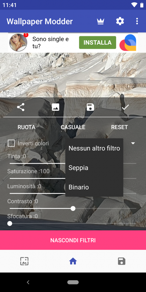Tap the share icon
Image resolution: width=146 pixels, height=292 pixels.
point(21,107)
